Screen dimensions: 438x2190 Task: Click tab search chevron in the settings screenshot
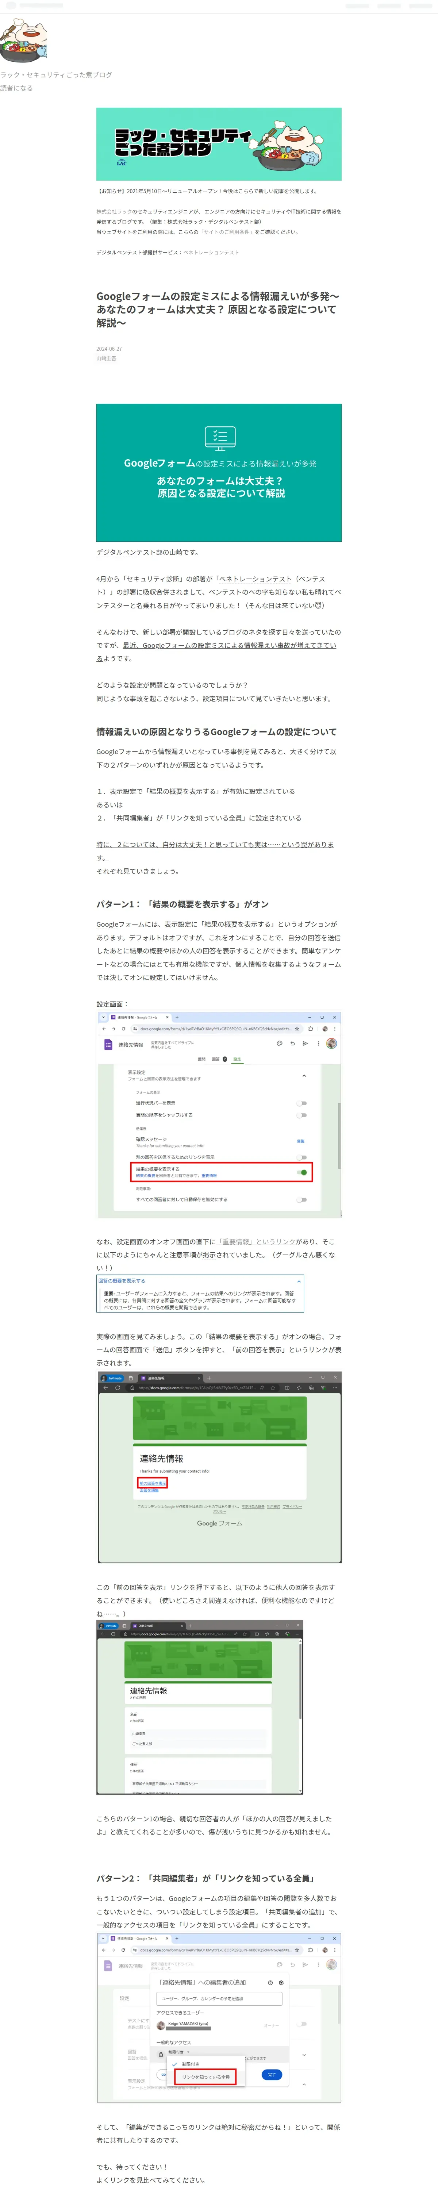click(x=103, y=1017)
